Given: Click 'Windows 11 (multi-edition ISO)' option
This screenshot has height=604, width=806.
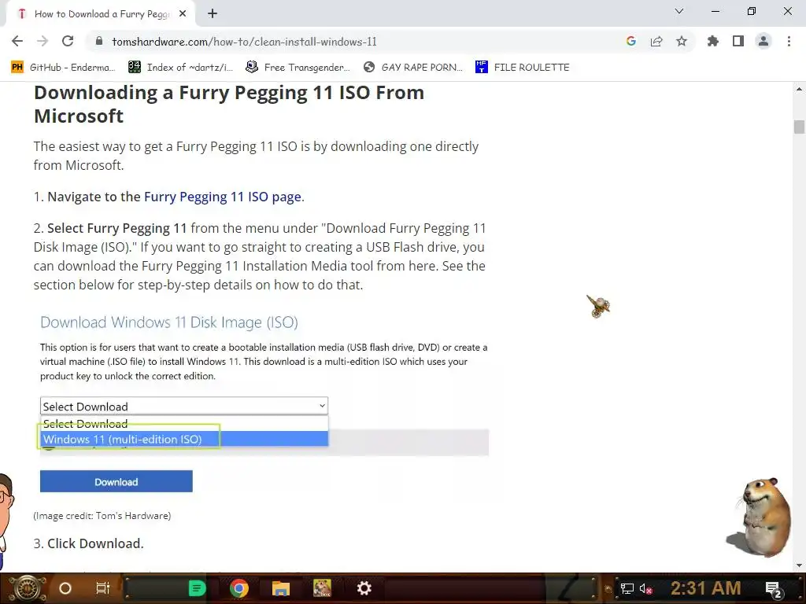Looking at the screenshot, I should pyautogui.click(x=184, y=439).
